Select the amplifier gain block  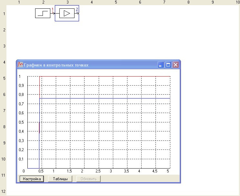click(67, 13)
